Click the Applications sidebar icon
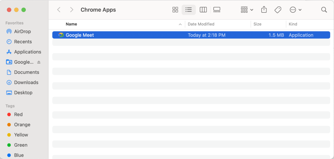 click(x=9, y=52)
